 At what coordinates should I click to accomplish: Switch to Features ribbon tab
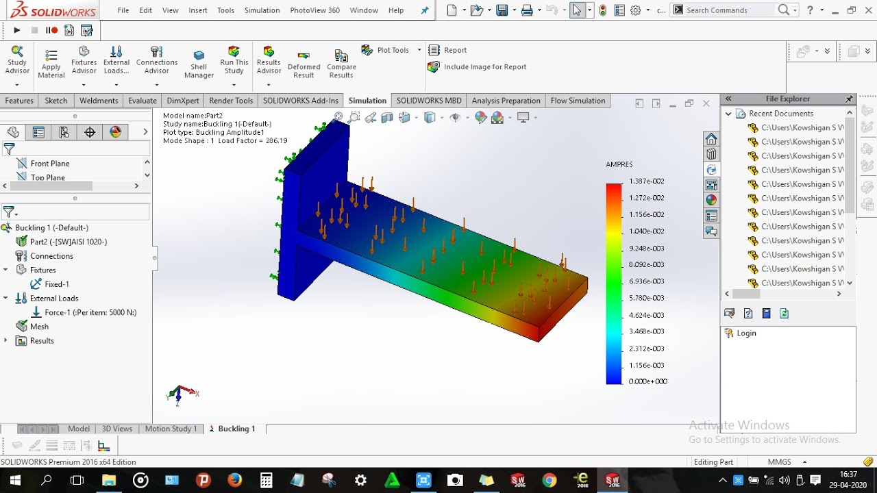point(19,101)
